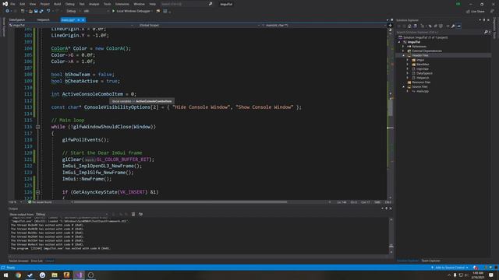
Task: Open the Build menu
Action: click(x=57, y=4)
